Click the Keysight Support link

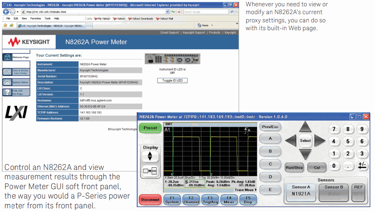[194, 32]
